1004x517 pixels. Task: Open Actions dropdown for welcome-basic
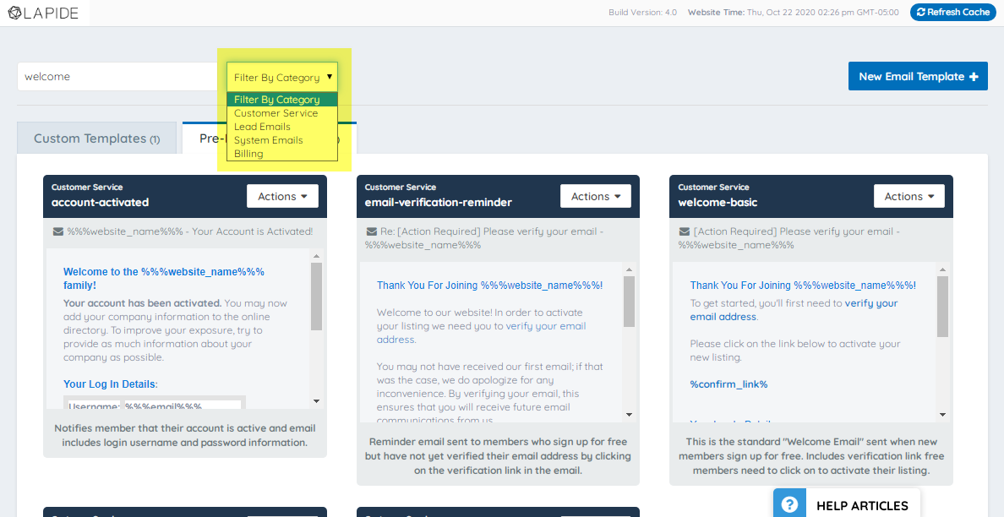tap(909, 197)
